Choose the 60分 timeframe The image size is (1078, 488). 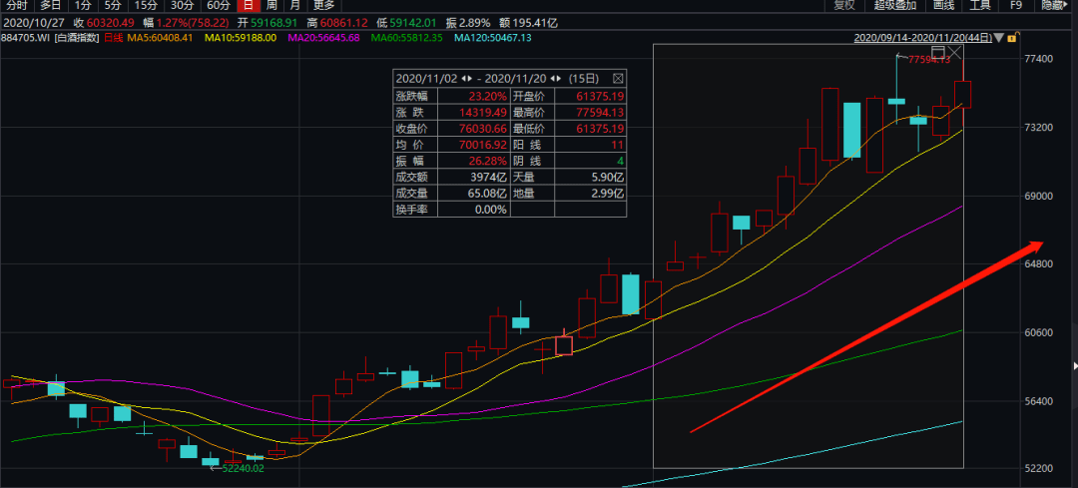pyautogui.click(x=218, y=5)
